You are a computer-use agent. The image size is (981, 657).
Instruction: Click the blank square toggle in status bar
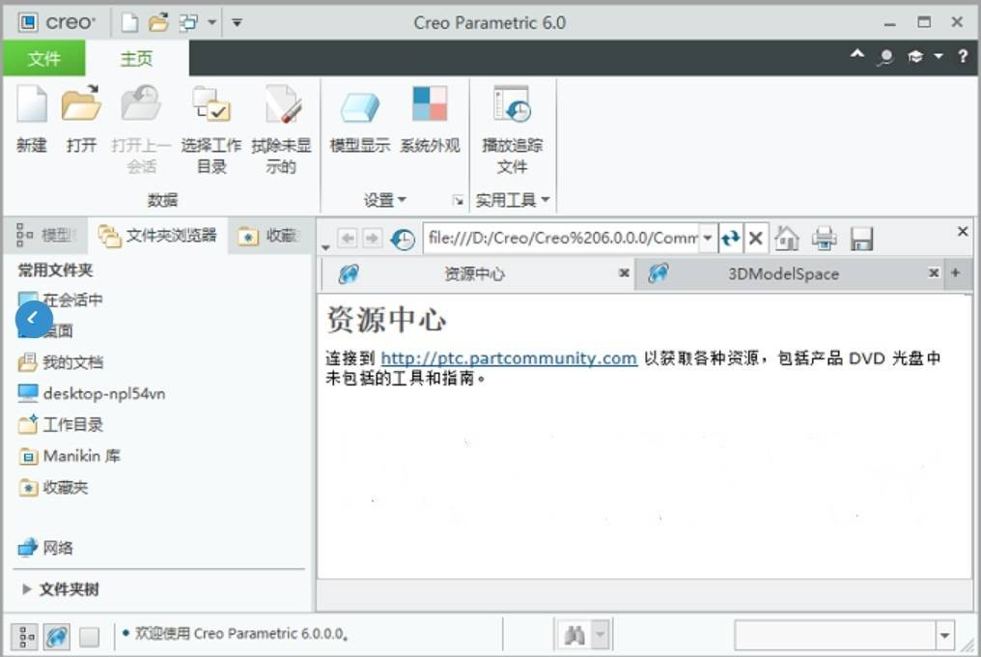[x=90, y=637]
